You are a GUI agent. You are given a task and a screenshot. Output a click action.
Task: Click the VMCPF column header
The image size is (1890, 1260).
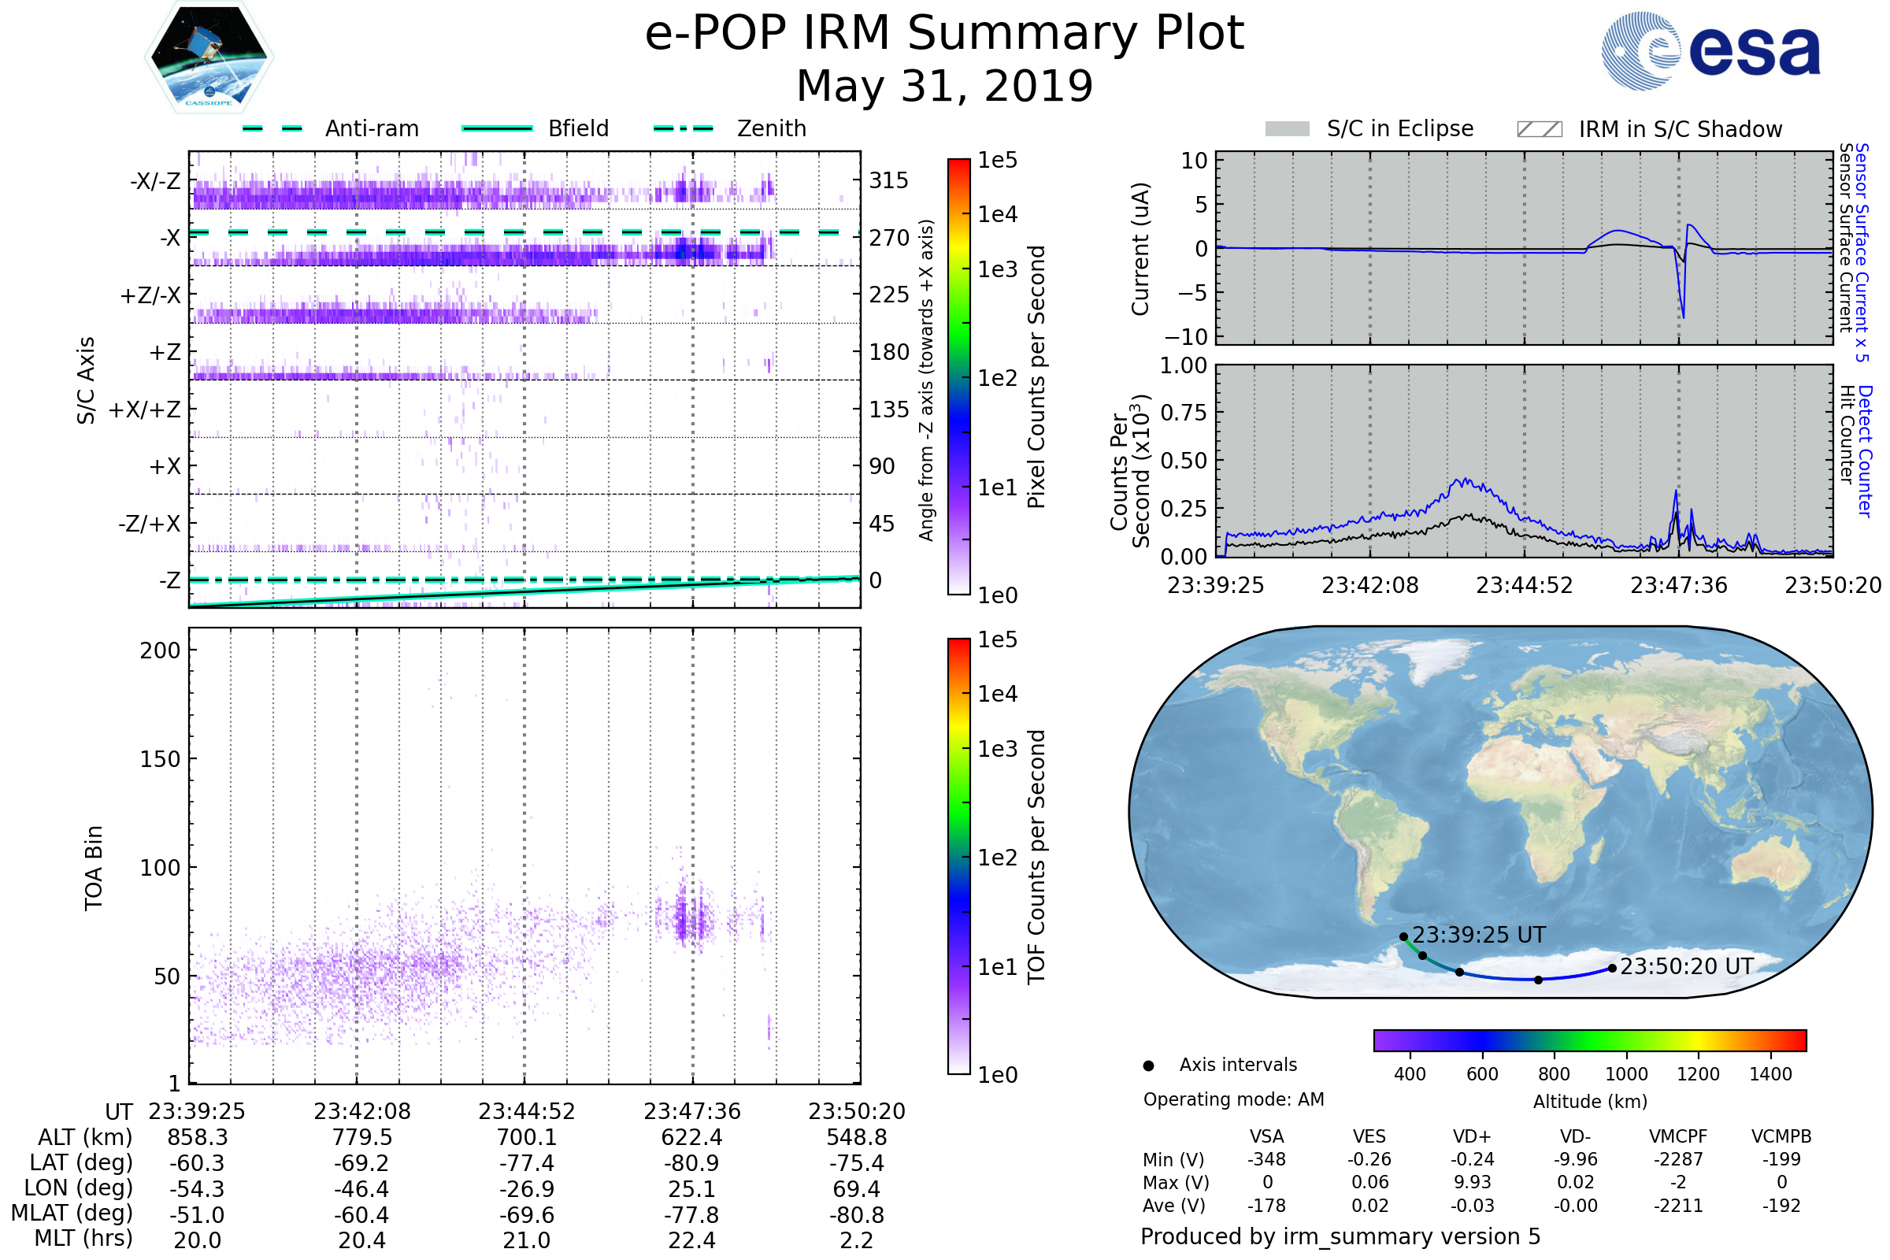[x=1677, y=1136]
